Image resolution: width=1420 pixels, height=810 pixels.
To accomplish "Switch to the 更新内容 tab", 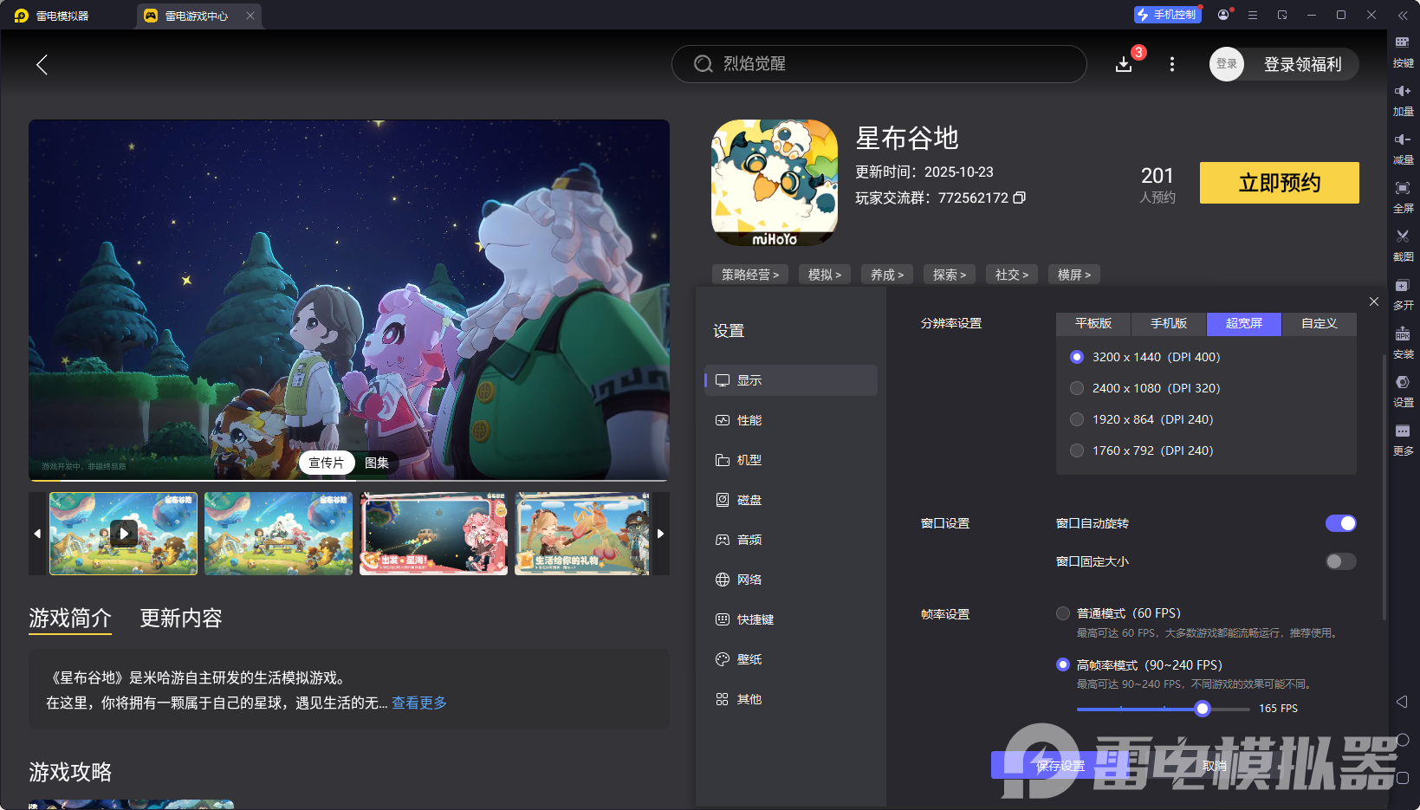I will (x=180, y=618).
